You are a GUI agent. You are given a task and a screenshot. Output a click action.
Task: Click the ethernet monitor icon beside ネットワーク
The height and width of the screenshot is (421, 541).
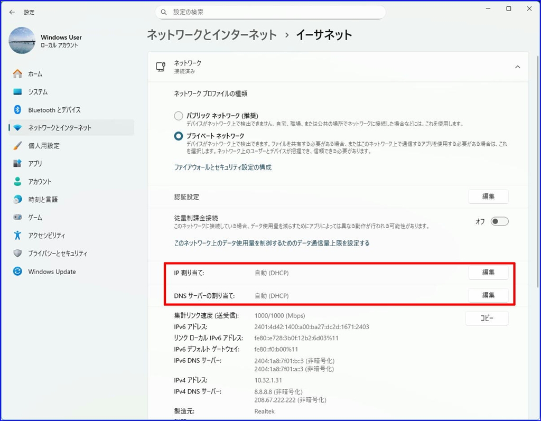click(161, 67)
